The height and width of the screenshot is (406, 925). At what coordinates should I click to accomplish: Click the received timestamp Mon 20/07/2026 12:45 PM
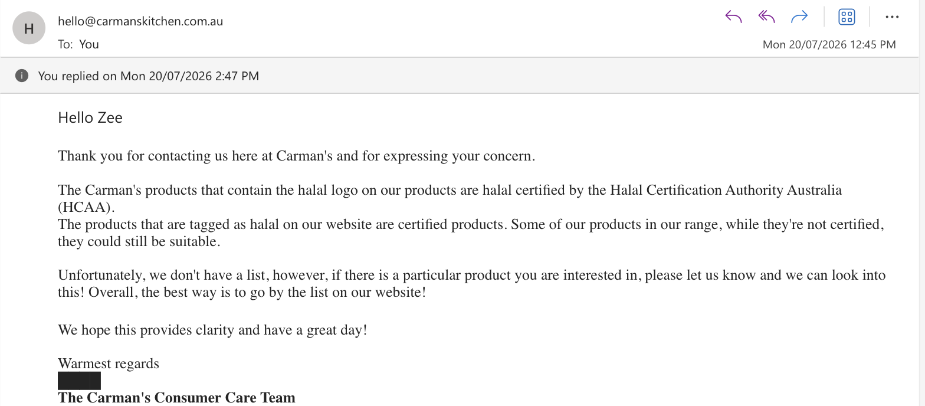(829, 44)
